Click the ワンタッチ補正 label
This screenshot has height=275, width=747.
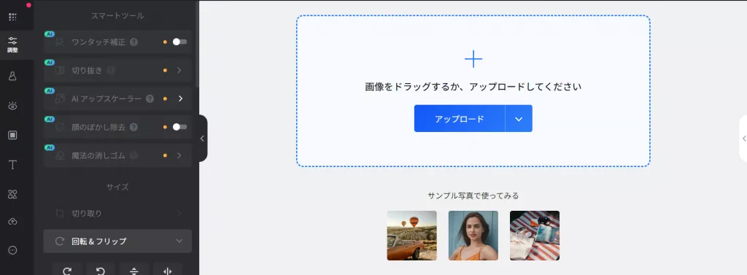[98, 42]
